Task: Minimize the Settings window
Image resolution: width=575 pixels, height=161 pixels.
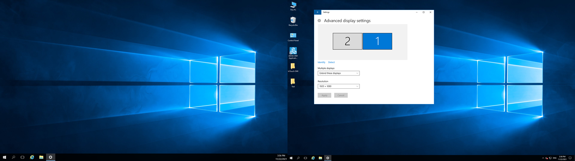Action: [x=417, y=12]
